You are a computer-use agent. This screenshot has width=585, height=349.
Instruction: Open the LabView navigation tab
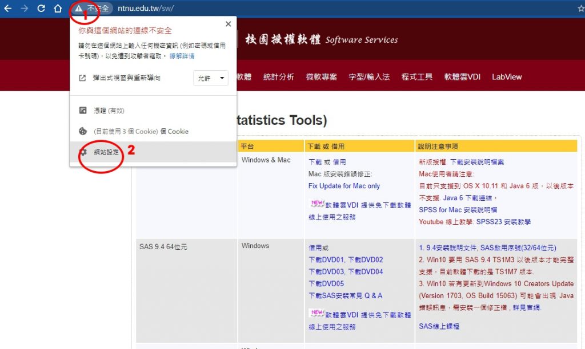(x=507, y=77)
